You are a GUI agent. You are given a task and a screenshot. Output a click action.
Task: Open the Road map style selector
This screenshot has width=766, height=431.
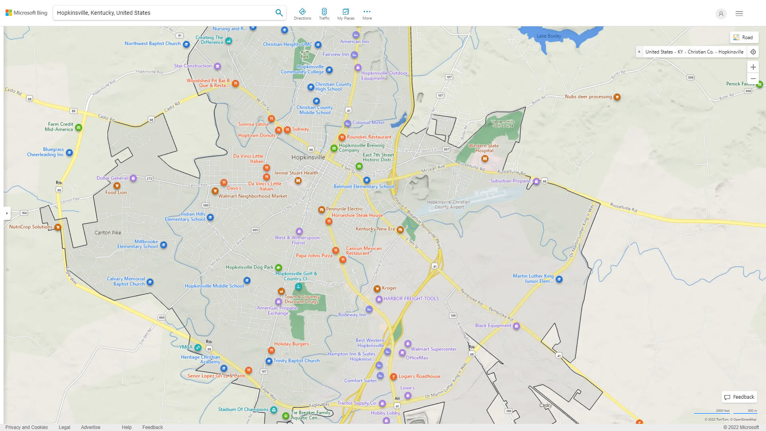click(744, 37)
